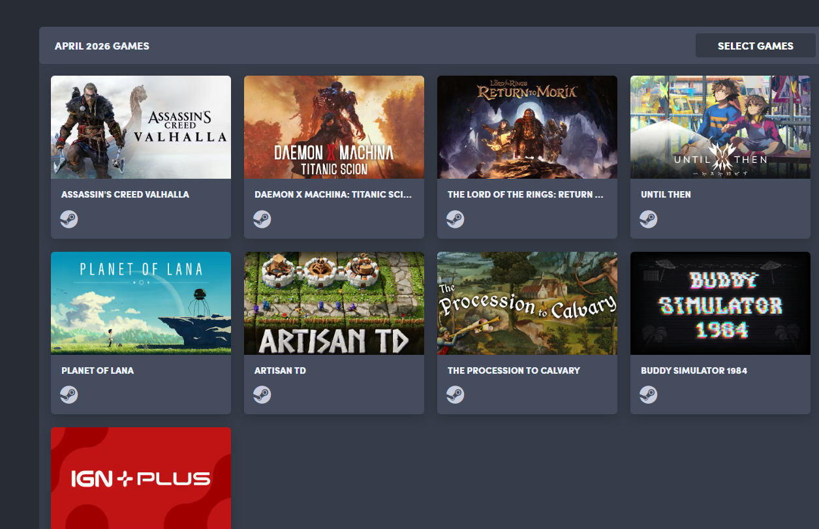Open The Procession to Calvary artwork
This screenshot has width=819, height=529.
pyautogui.click(x=527, y=303)
